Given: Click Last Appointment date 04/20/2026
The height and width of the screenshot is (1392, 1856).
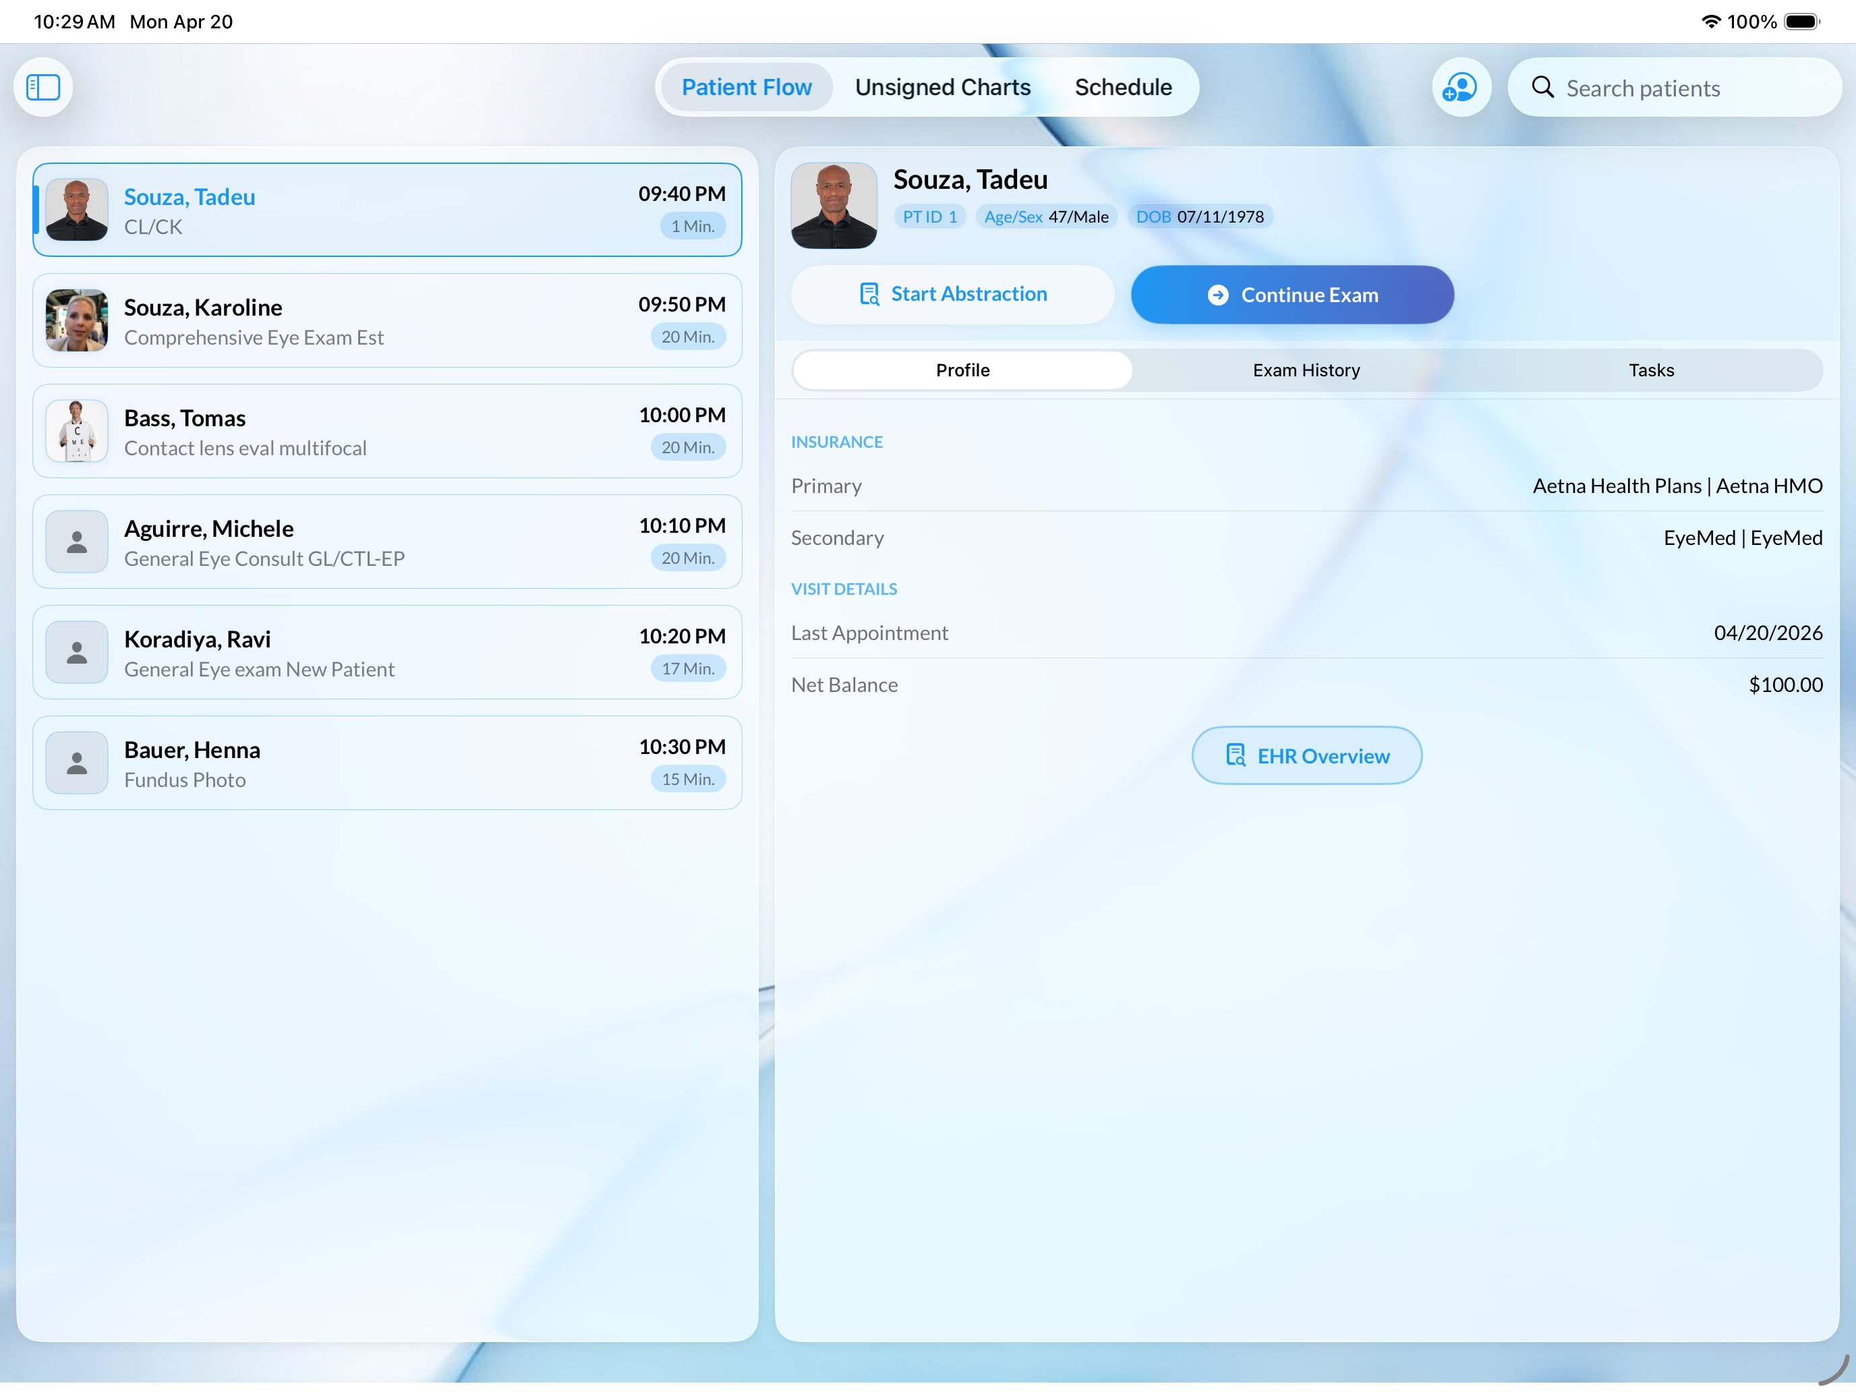Looking at the screenshot, I should coord(1768,633).
